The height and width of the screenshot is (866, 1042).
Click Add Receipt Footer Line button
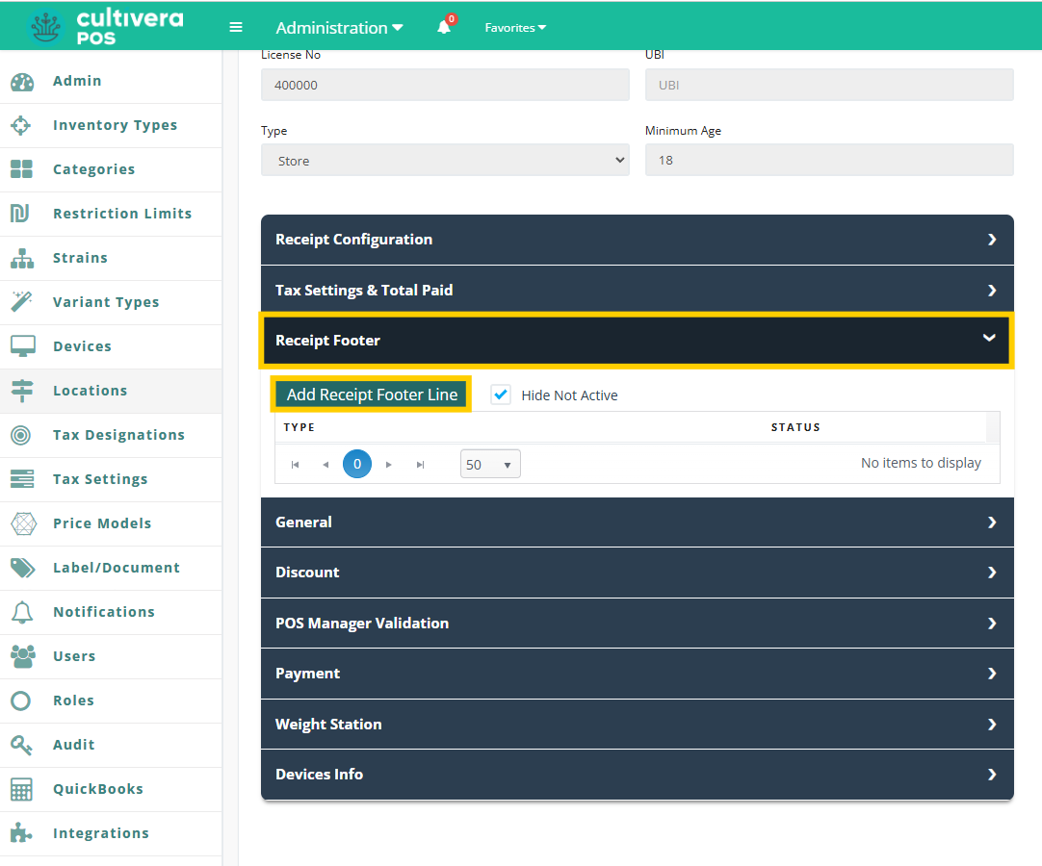[372, 395]
